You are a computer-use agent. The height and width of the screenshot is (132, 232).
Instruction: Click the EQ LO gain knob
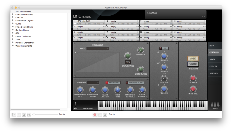(164, 89)
